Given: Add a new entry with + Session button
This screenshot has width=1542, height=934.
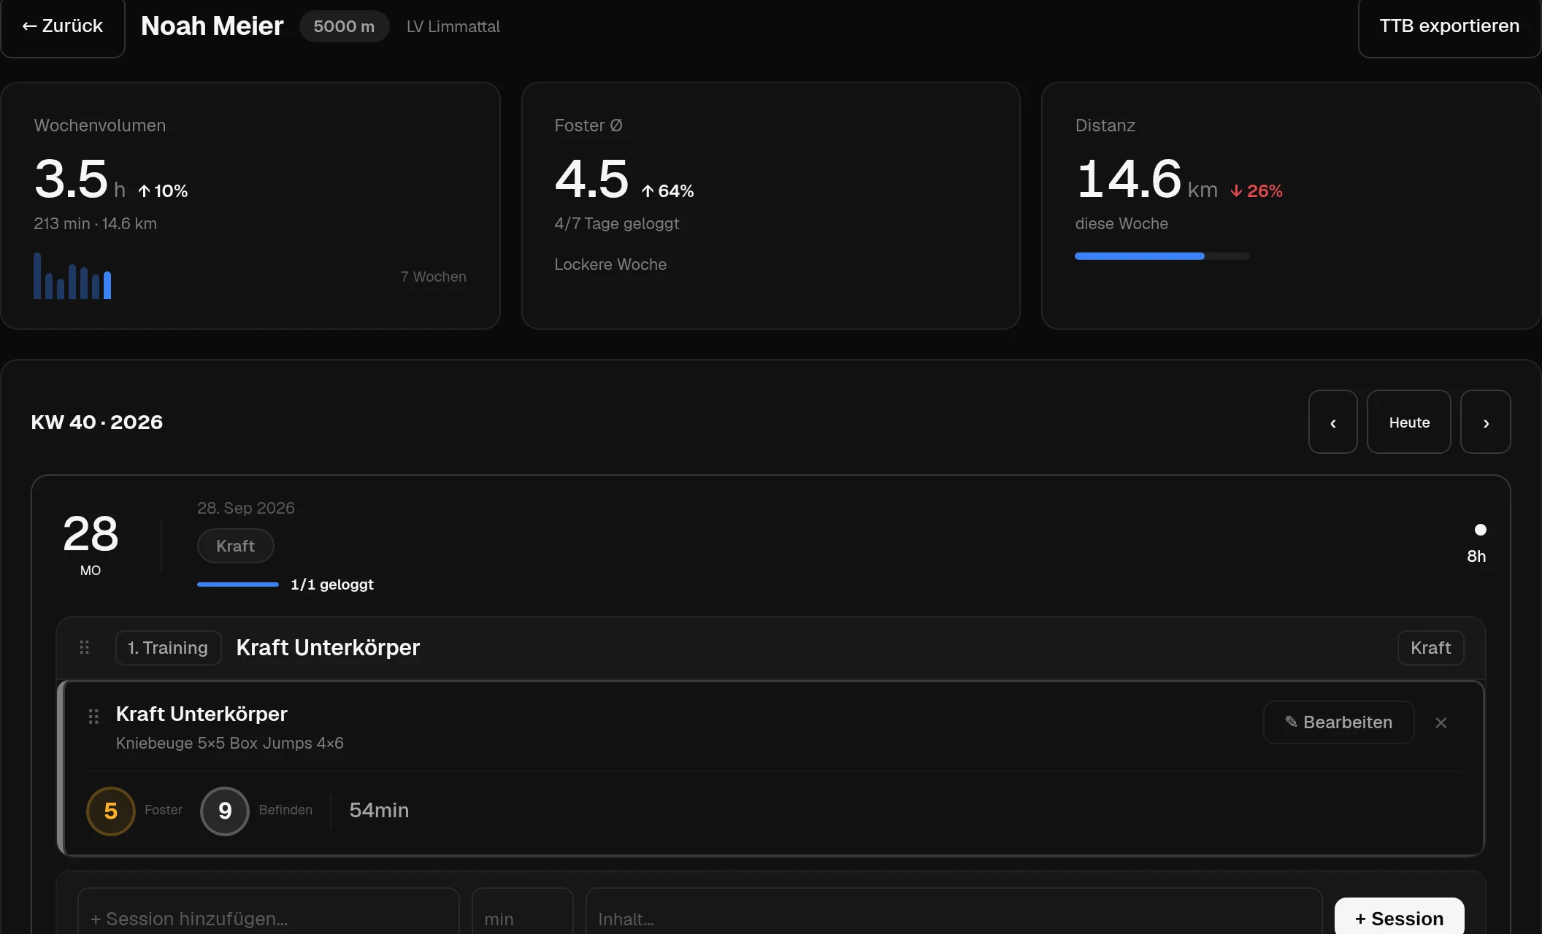Looking at the screenshot, I should 1399,917.
